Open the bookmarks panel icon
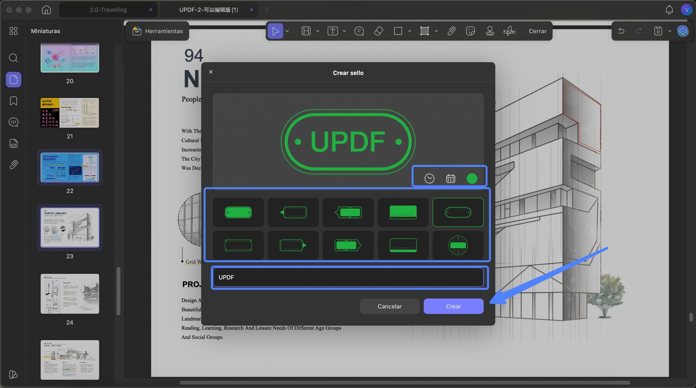696x388 pixels. pos(13,101)
